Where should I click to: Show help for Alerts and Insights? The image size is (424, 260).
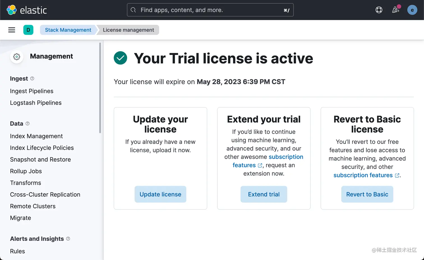point(68,239)
